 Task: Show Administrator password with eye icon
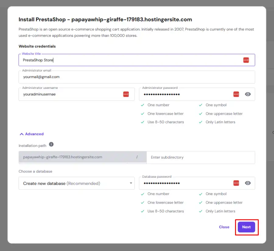click(248, 94)
